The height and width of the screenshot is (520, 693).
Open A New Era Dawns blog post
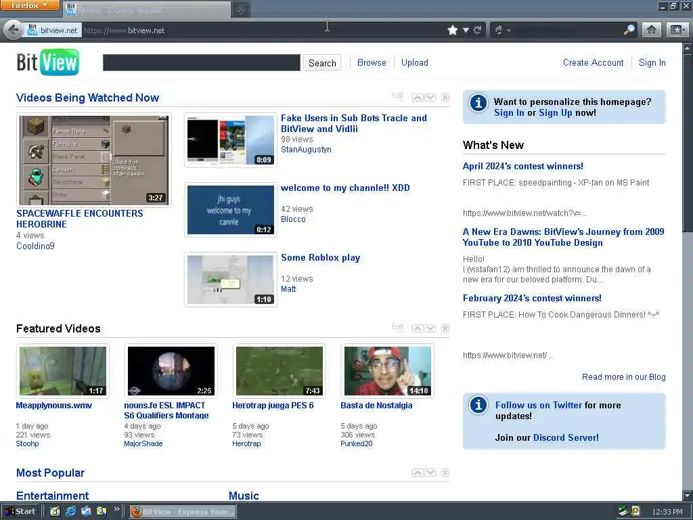[564, 237]
